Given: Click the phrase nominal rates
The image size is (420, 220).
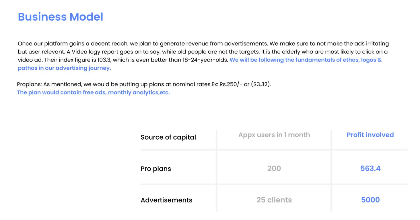Looking at the screenshot, I should click(x=175, y=85).
